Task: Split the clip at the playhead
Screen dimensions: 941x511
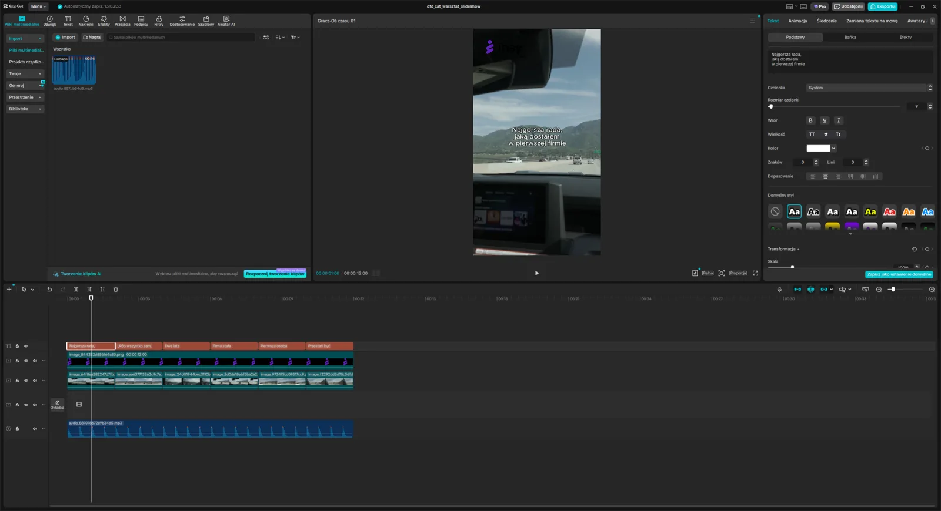Action: point(76,289)
